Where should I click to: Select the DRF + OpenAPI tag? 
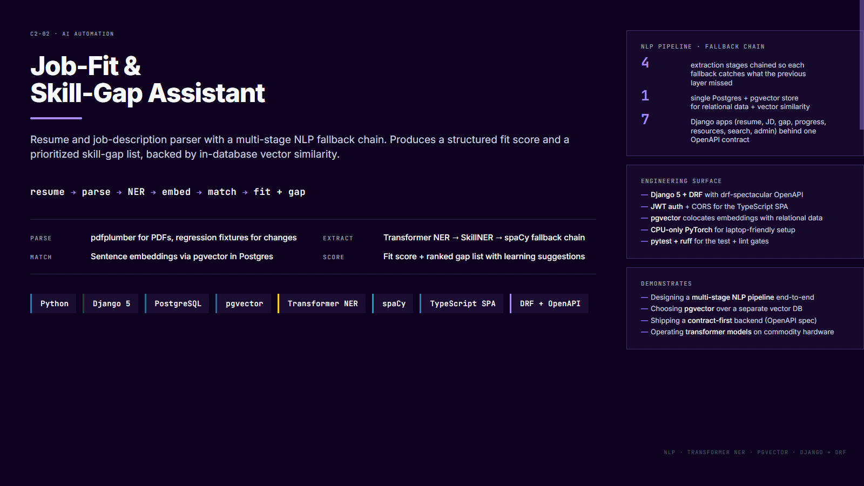549,303
